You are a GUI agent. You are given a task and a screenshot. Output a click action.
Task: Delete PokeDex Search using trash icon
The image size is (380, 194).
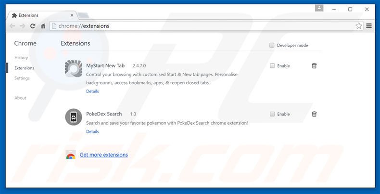[x=314, y=114]
